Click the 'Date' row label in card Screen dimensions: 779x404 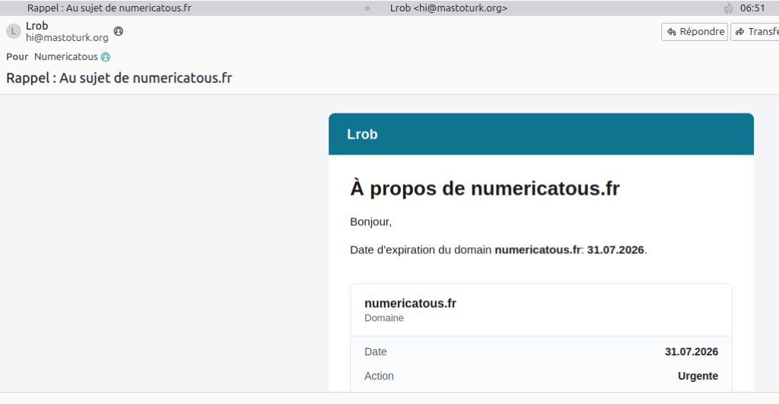click(x=376, y=352)
